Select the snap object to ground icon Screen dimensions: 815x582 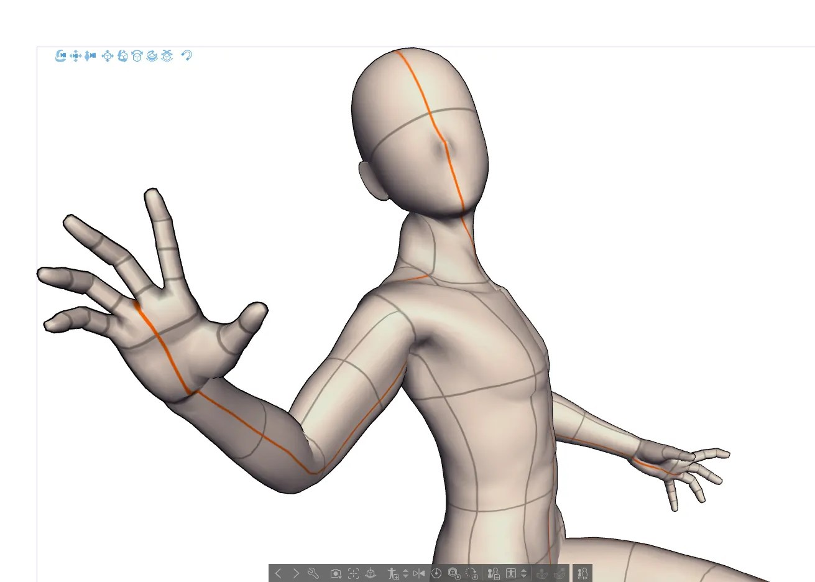pos(167,56)
